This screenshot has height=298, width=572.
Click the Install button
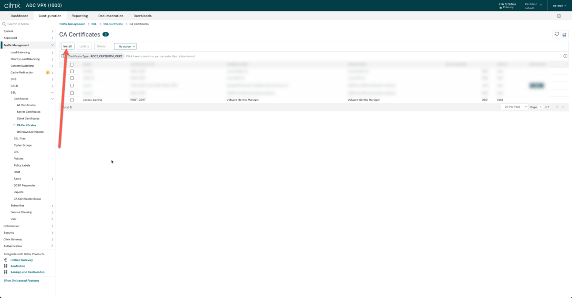click(67, 46)
